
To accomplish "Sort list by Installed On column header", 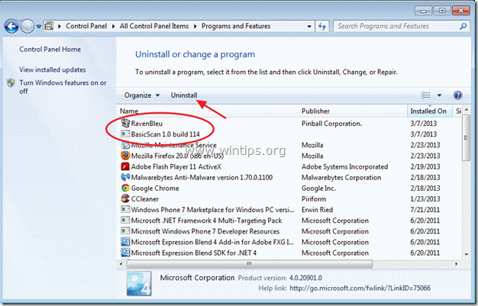I will 430,111.
